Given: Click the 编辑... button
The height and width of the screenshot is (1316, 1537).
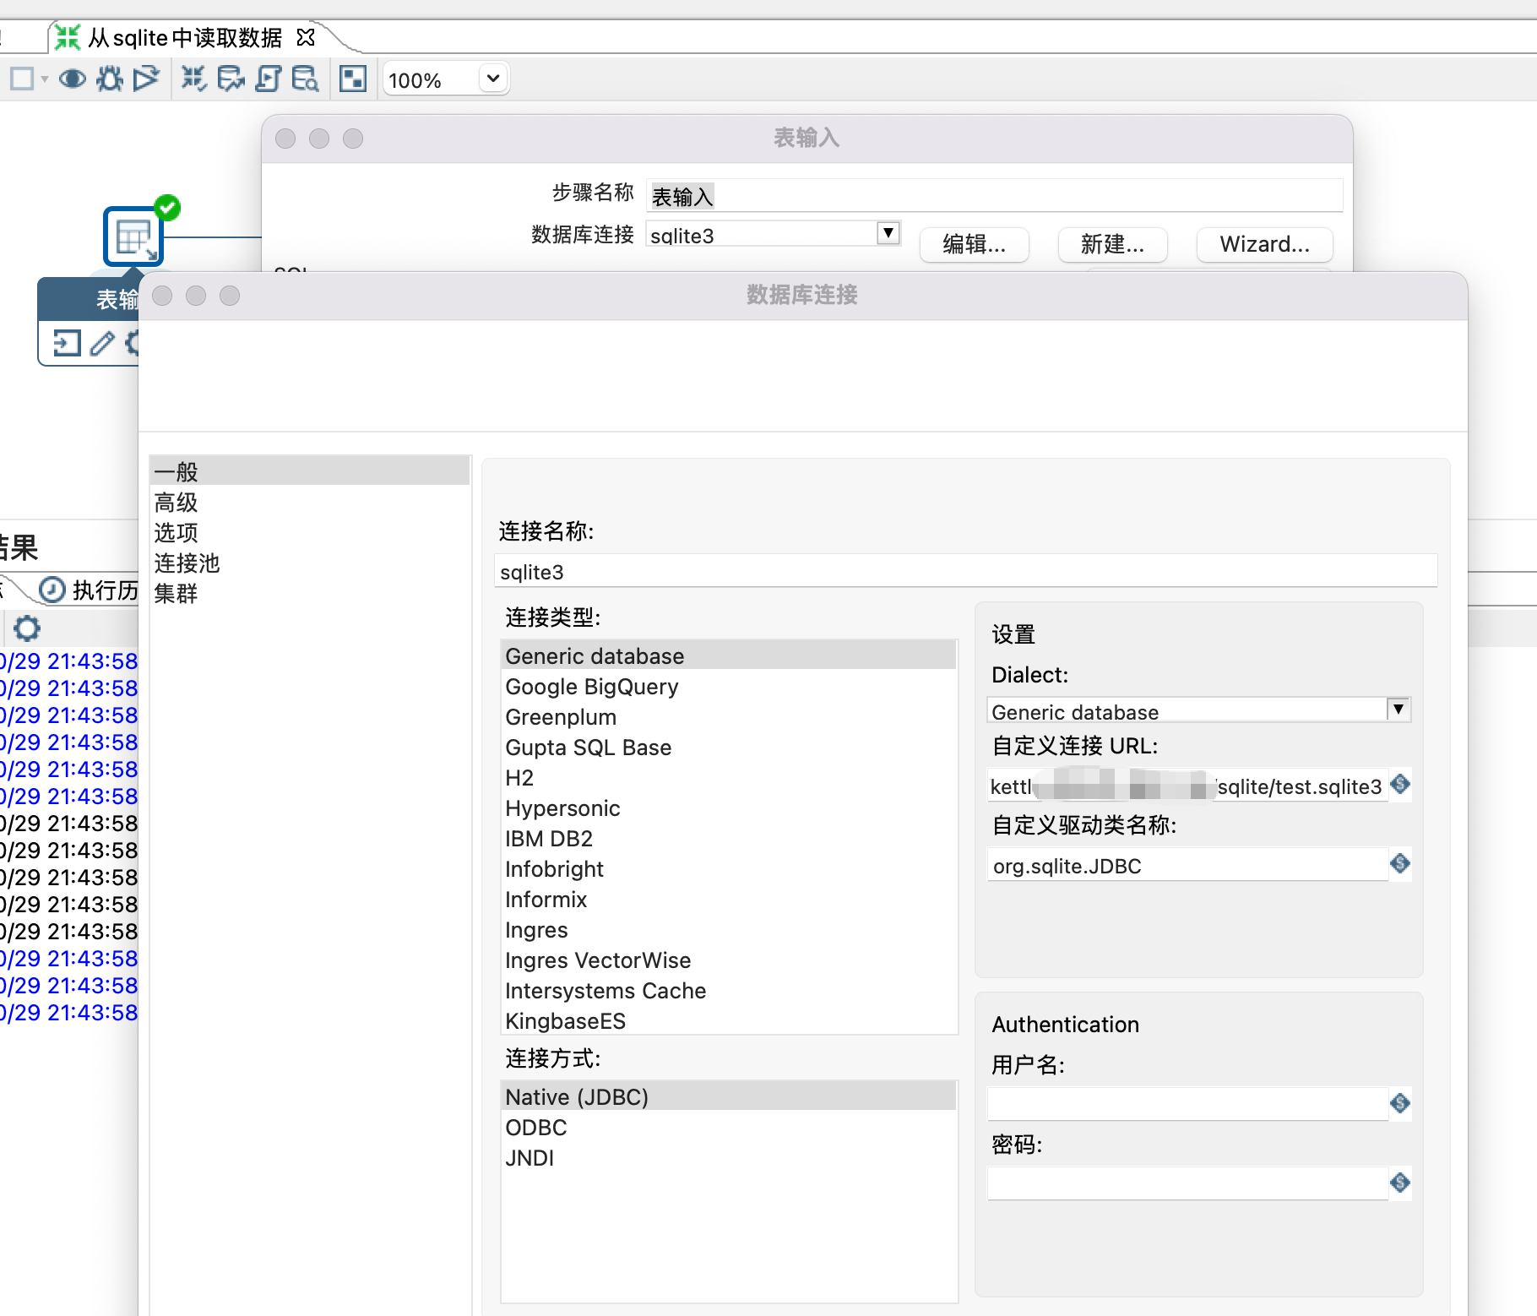Looking at the screenshot, I should tap(974, 245).
